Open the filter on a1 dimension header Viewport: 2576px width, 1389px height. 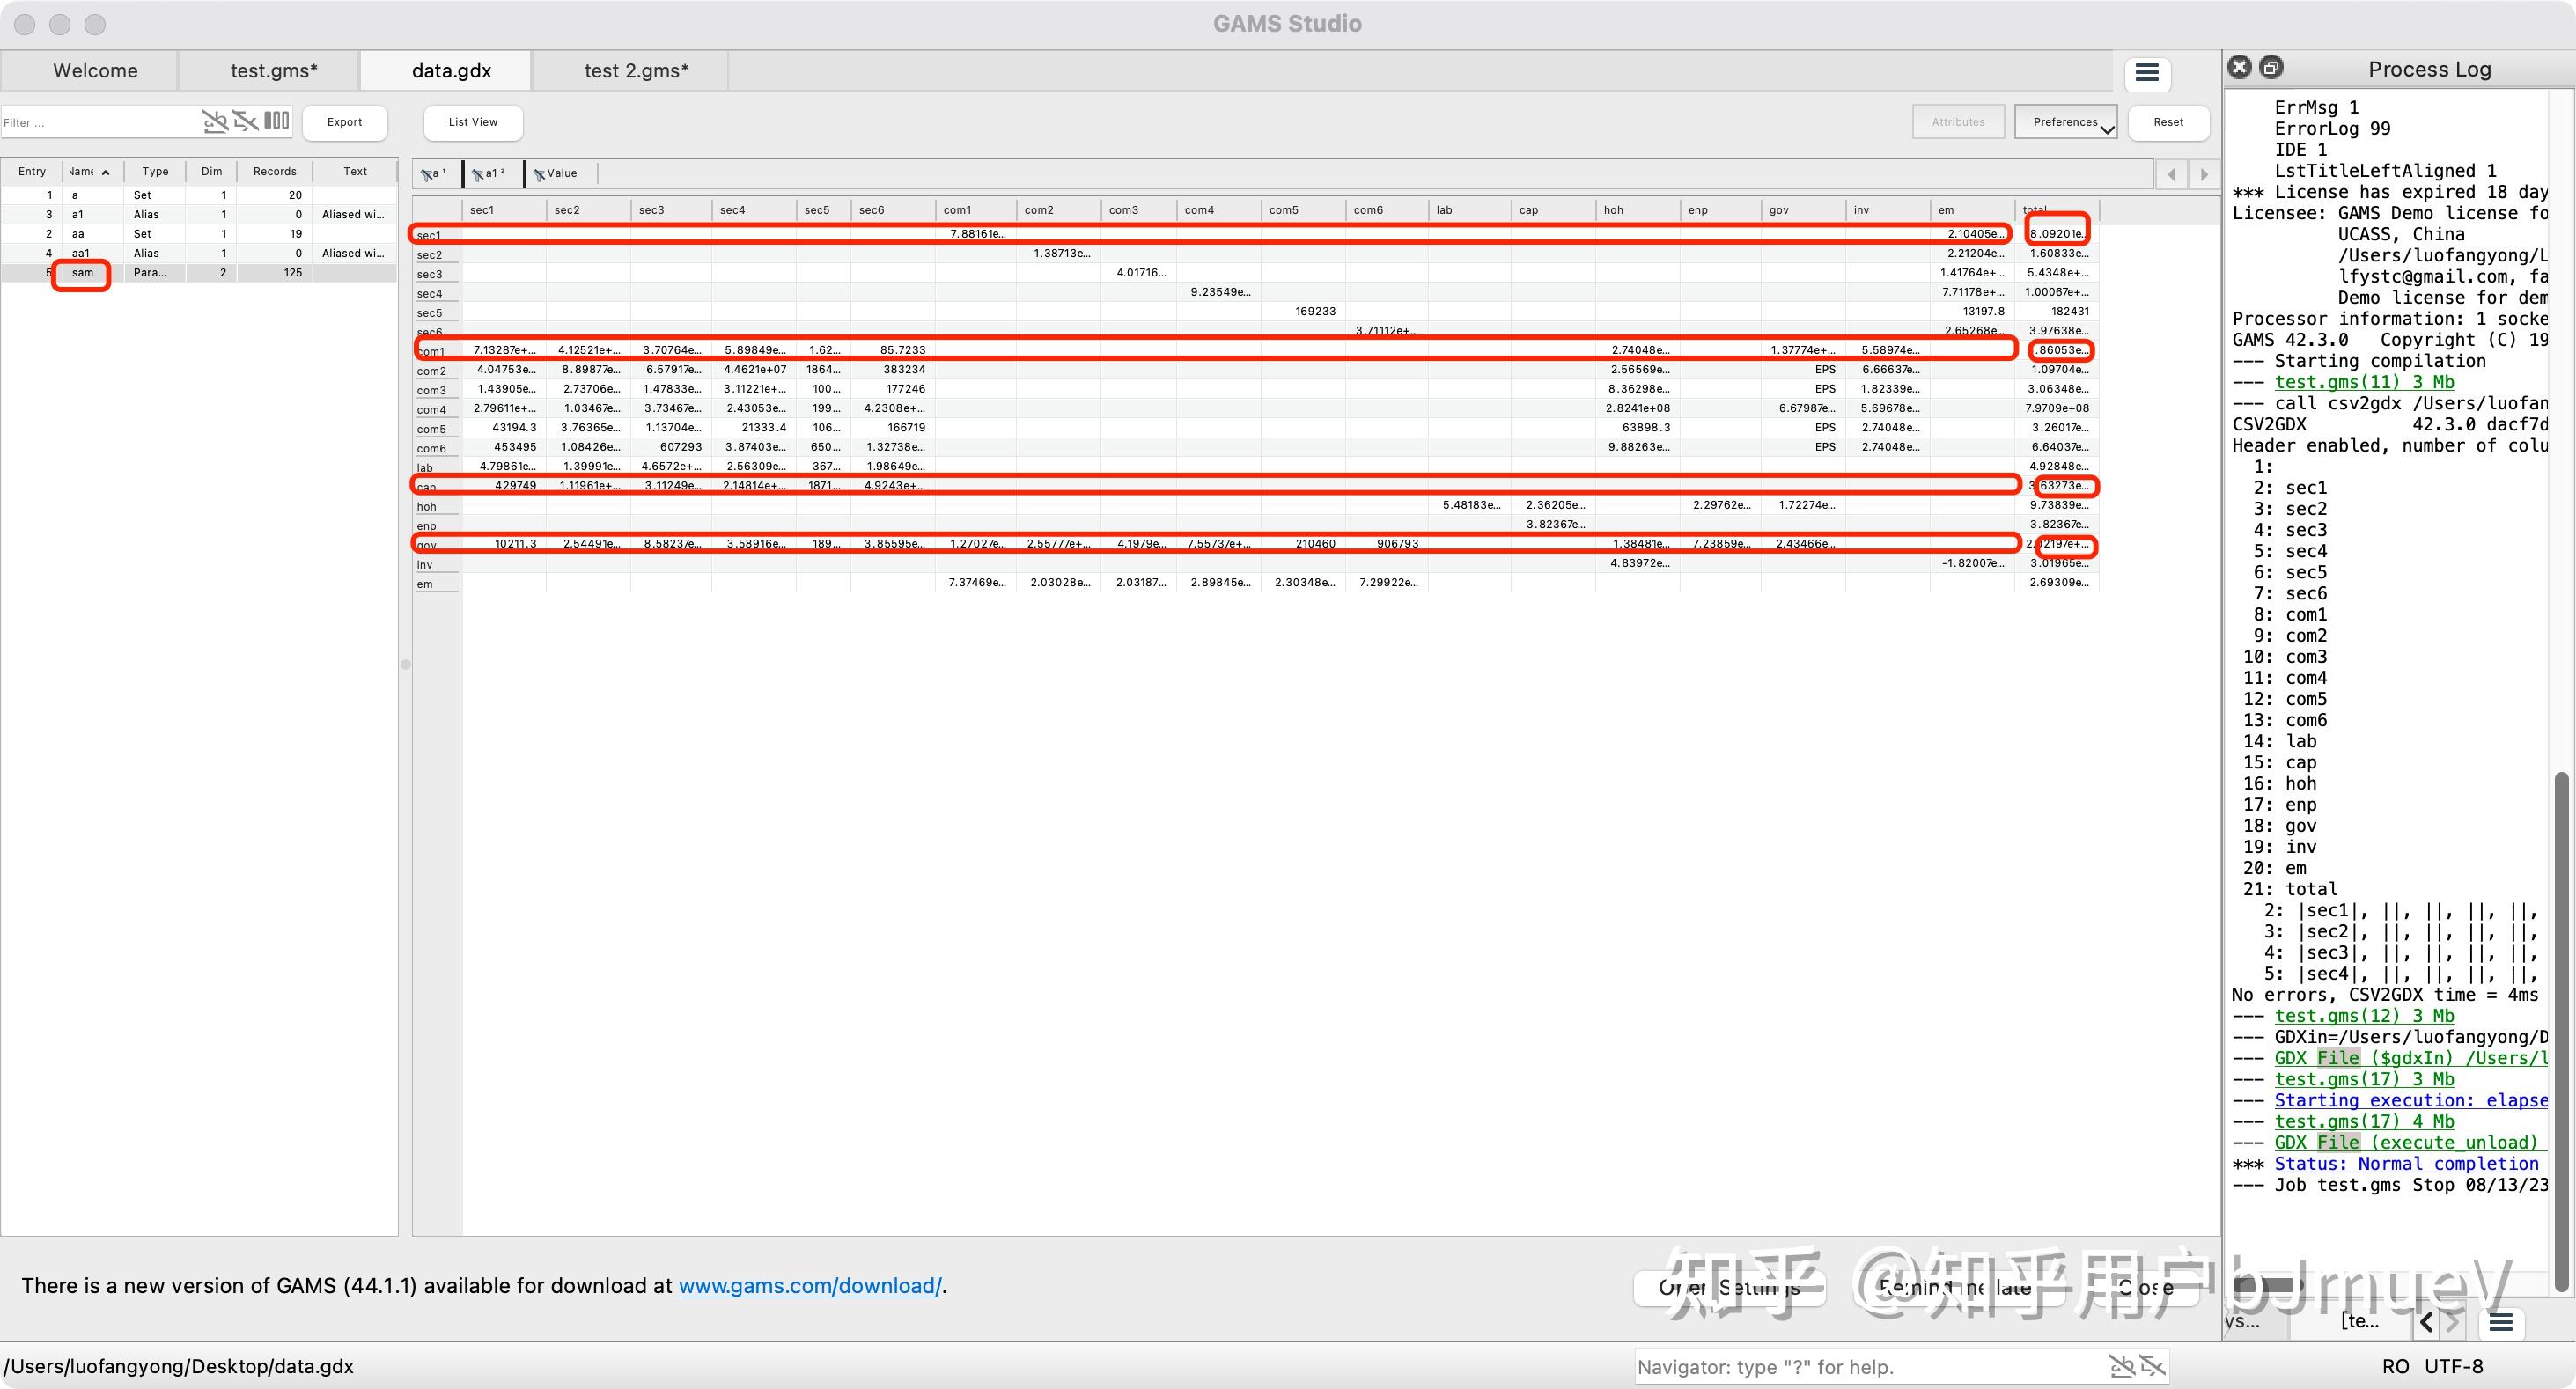478,174
